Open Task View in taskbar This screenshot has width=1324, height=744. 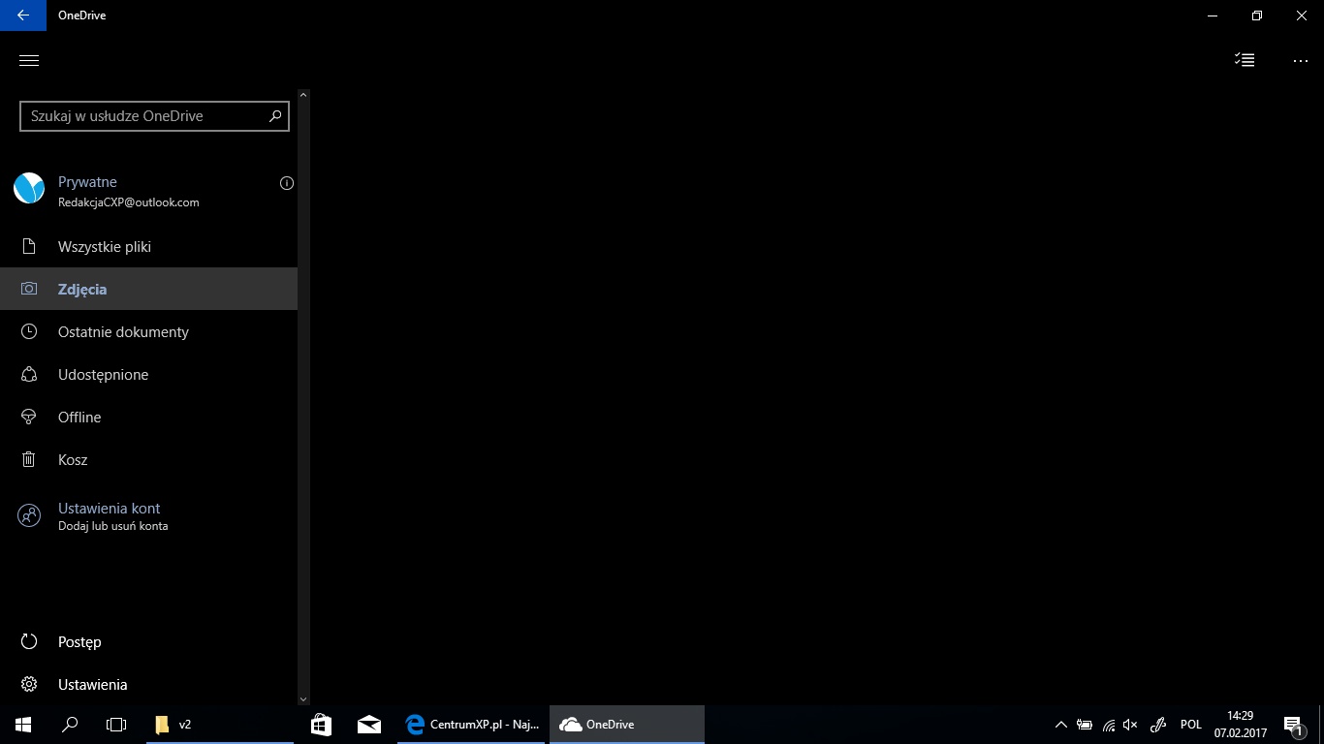click(116, 725)
